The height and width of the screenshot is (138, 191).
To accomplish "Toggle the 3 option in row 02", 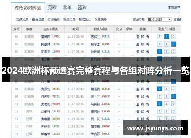I will tap(160, 44).
